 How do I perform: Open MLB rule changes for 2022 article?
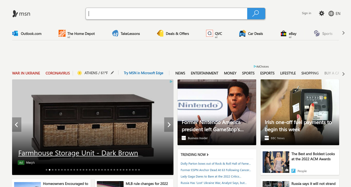(x=147, y=184)
